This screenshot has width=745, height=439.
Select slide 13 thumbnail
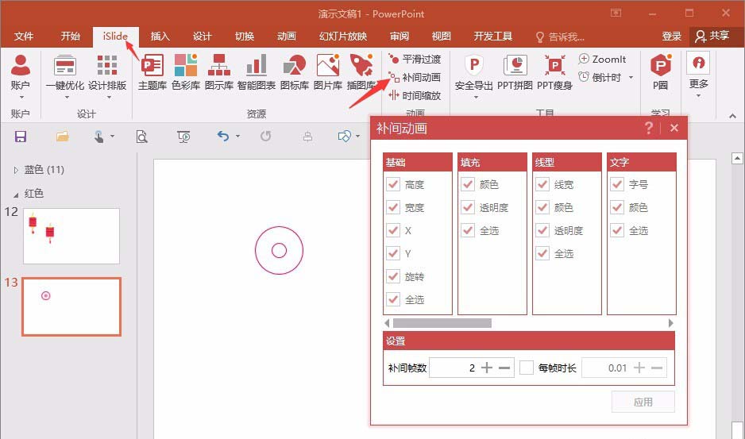71,307
